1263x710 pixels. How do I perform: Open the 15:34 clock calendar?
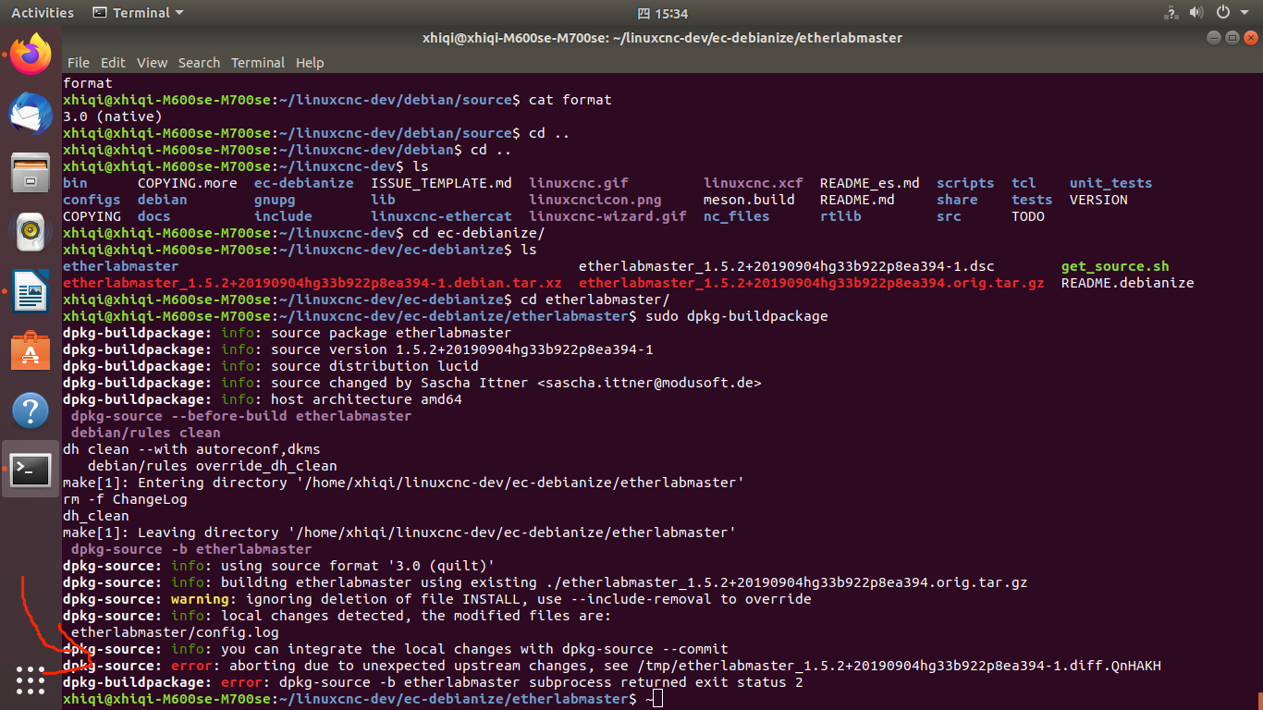point(663,13)
